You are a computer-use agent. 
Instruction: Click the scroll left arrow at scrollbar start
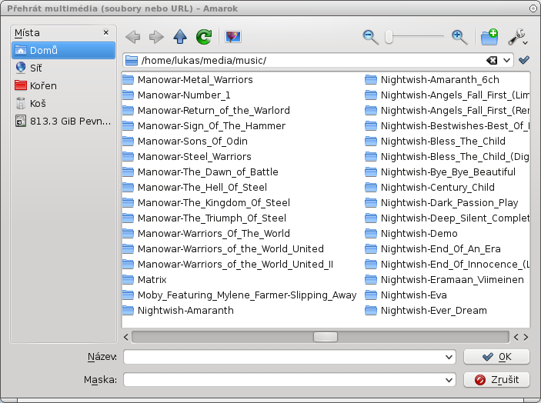[126, 337]
